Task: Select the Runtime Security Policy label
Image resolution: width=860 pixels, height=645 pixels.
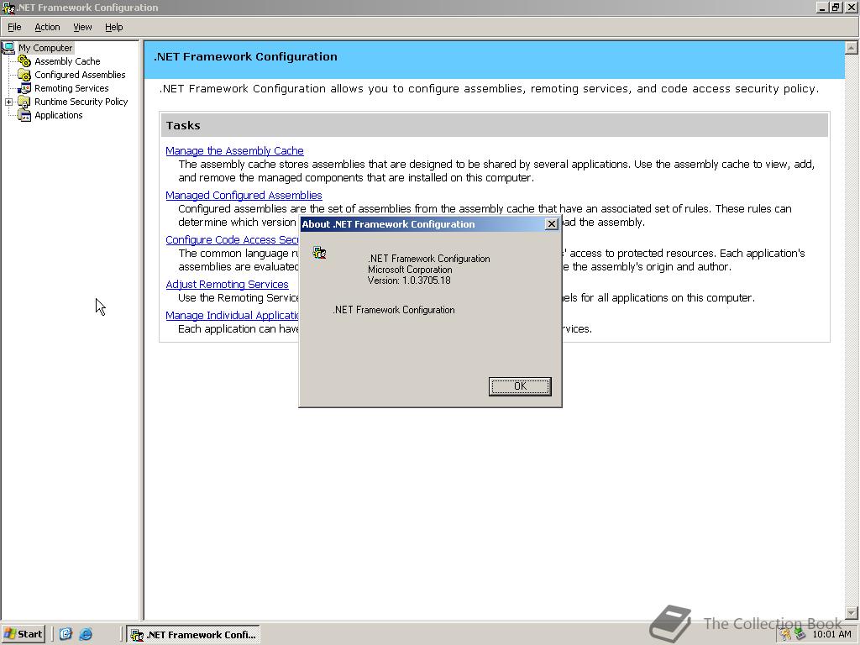Action: tap(81, 102)
